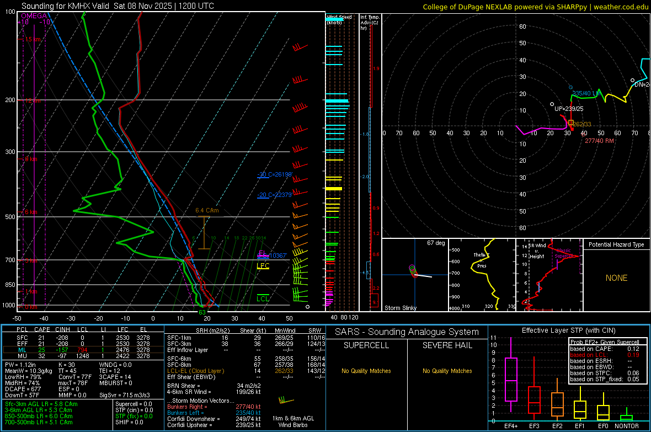The image size is (651, 432).
Task: Click the SEVERE HAIL column header
Action: coord(447,345)
